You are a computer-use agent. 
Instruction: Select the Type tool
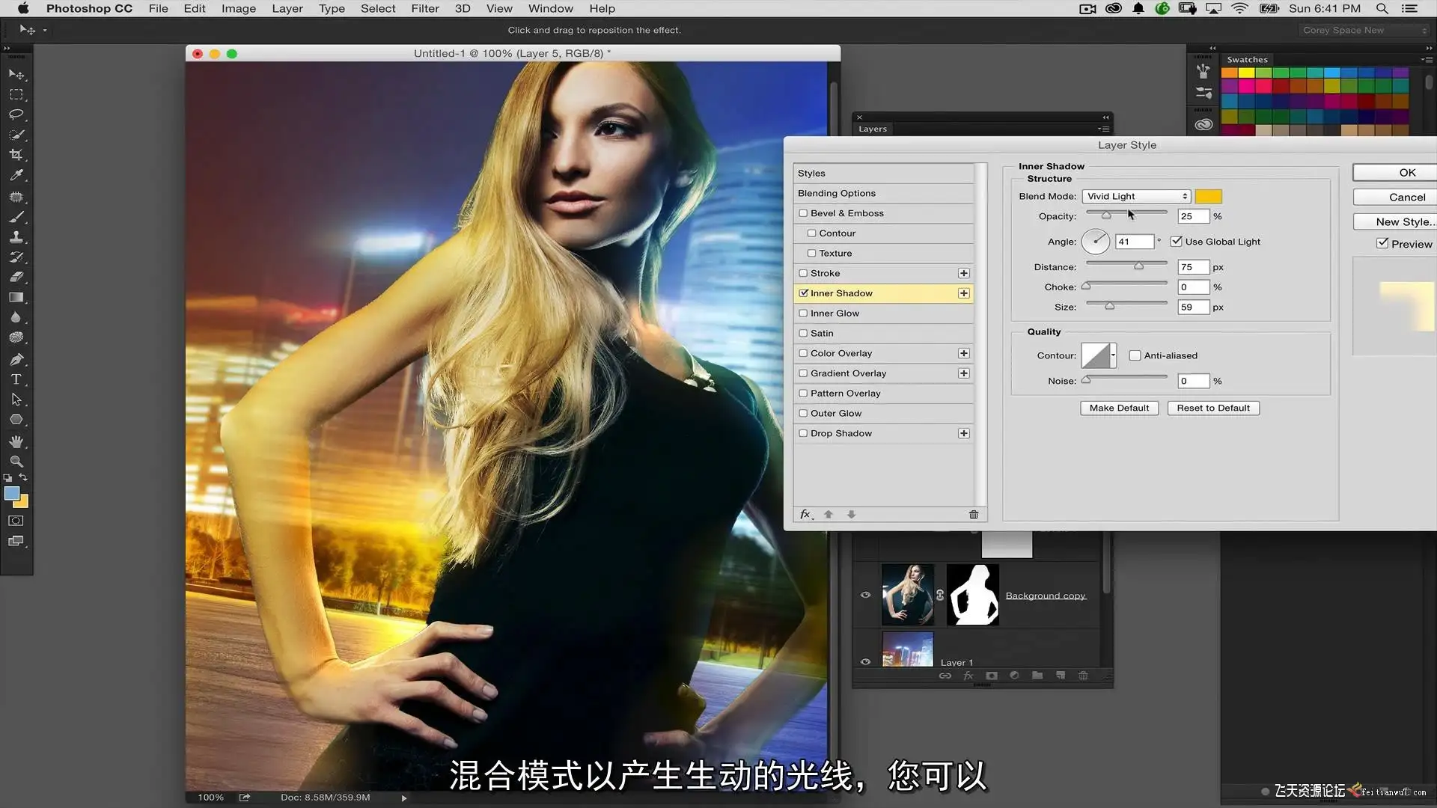pos(16,379)
